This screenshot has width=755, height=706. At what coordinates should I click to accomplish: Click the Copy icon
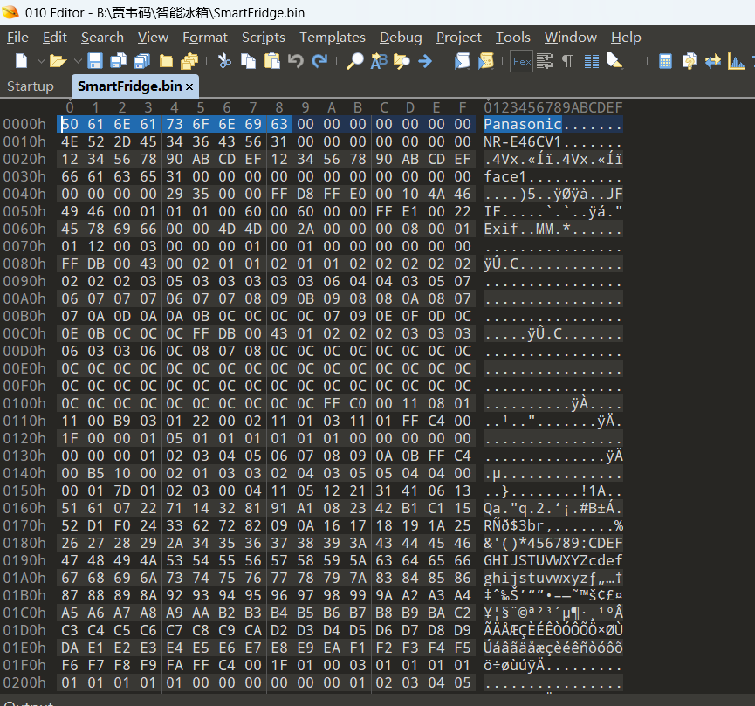[248, 61]
